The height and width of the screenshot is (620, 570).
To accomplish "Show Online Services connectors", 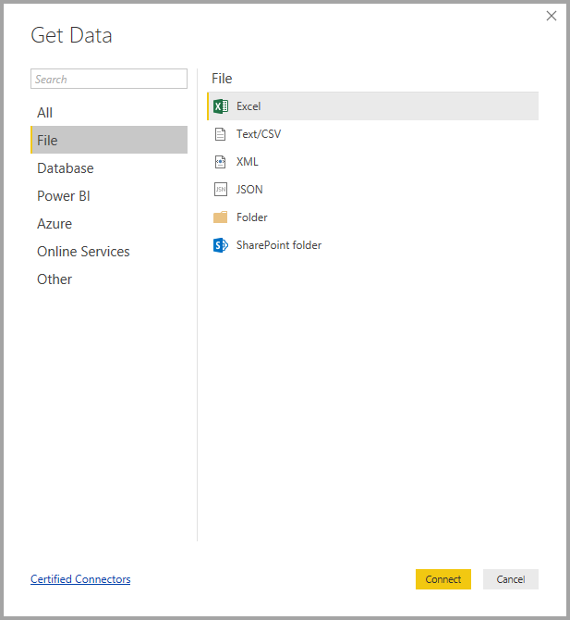I will (109, 252).
